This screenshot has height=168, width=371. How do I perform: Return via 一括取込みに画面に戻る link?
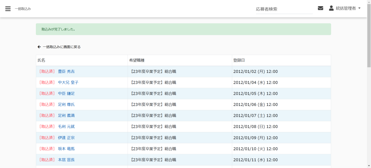(62, 47)
